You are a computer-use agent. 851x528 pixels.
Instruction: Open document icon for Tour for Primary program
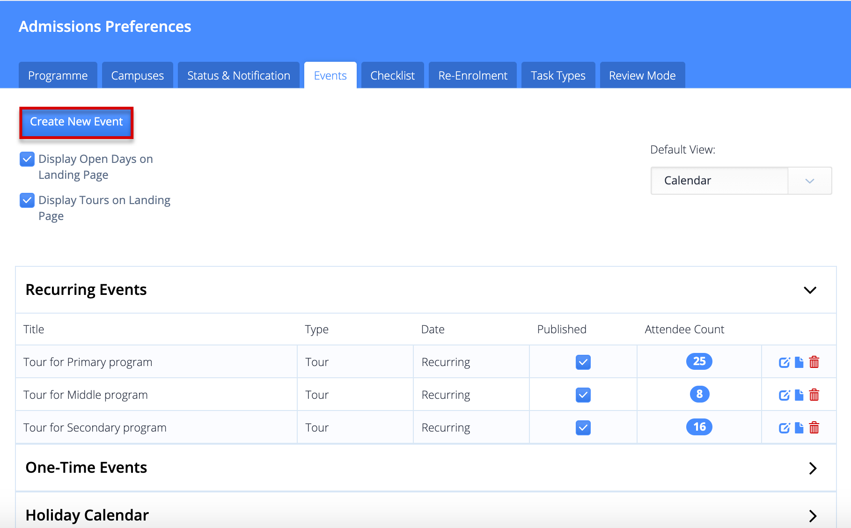pos(799,362)
